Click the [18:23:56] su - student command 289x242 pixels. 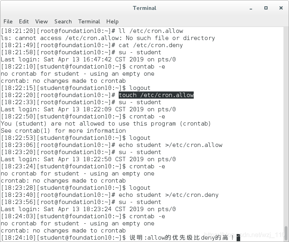tap(140, 202)
